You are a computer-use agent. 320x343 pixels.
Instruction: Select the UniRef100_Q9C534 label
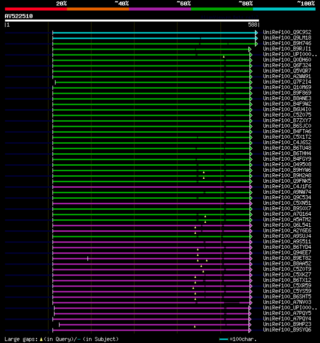tap(287, 197)
